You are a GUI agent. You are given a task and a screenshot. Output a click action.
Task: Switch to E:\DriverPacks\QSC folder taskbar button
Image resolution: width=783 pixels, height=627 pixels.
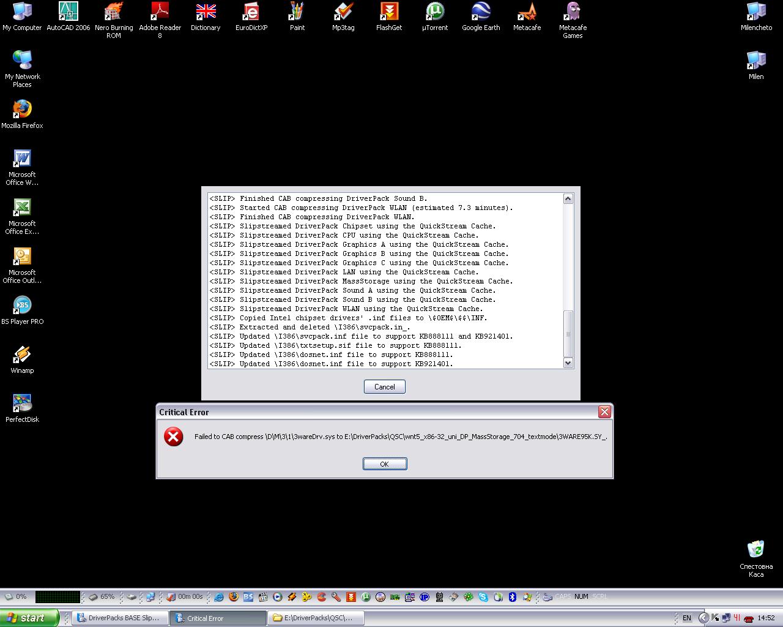(316, 618)
